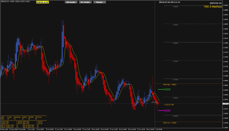The width and height of the screenshot is (229, 131).
Task: Click the Weekly button
Action: 99,2
